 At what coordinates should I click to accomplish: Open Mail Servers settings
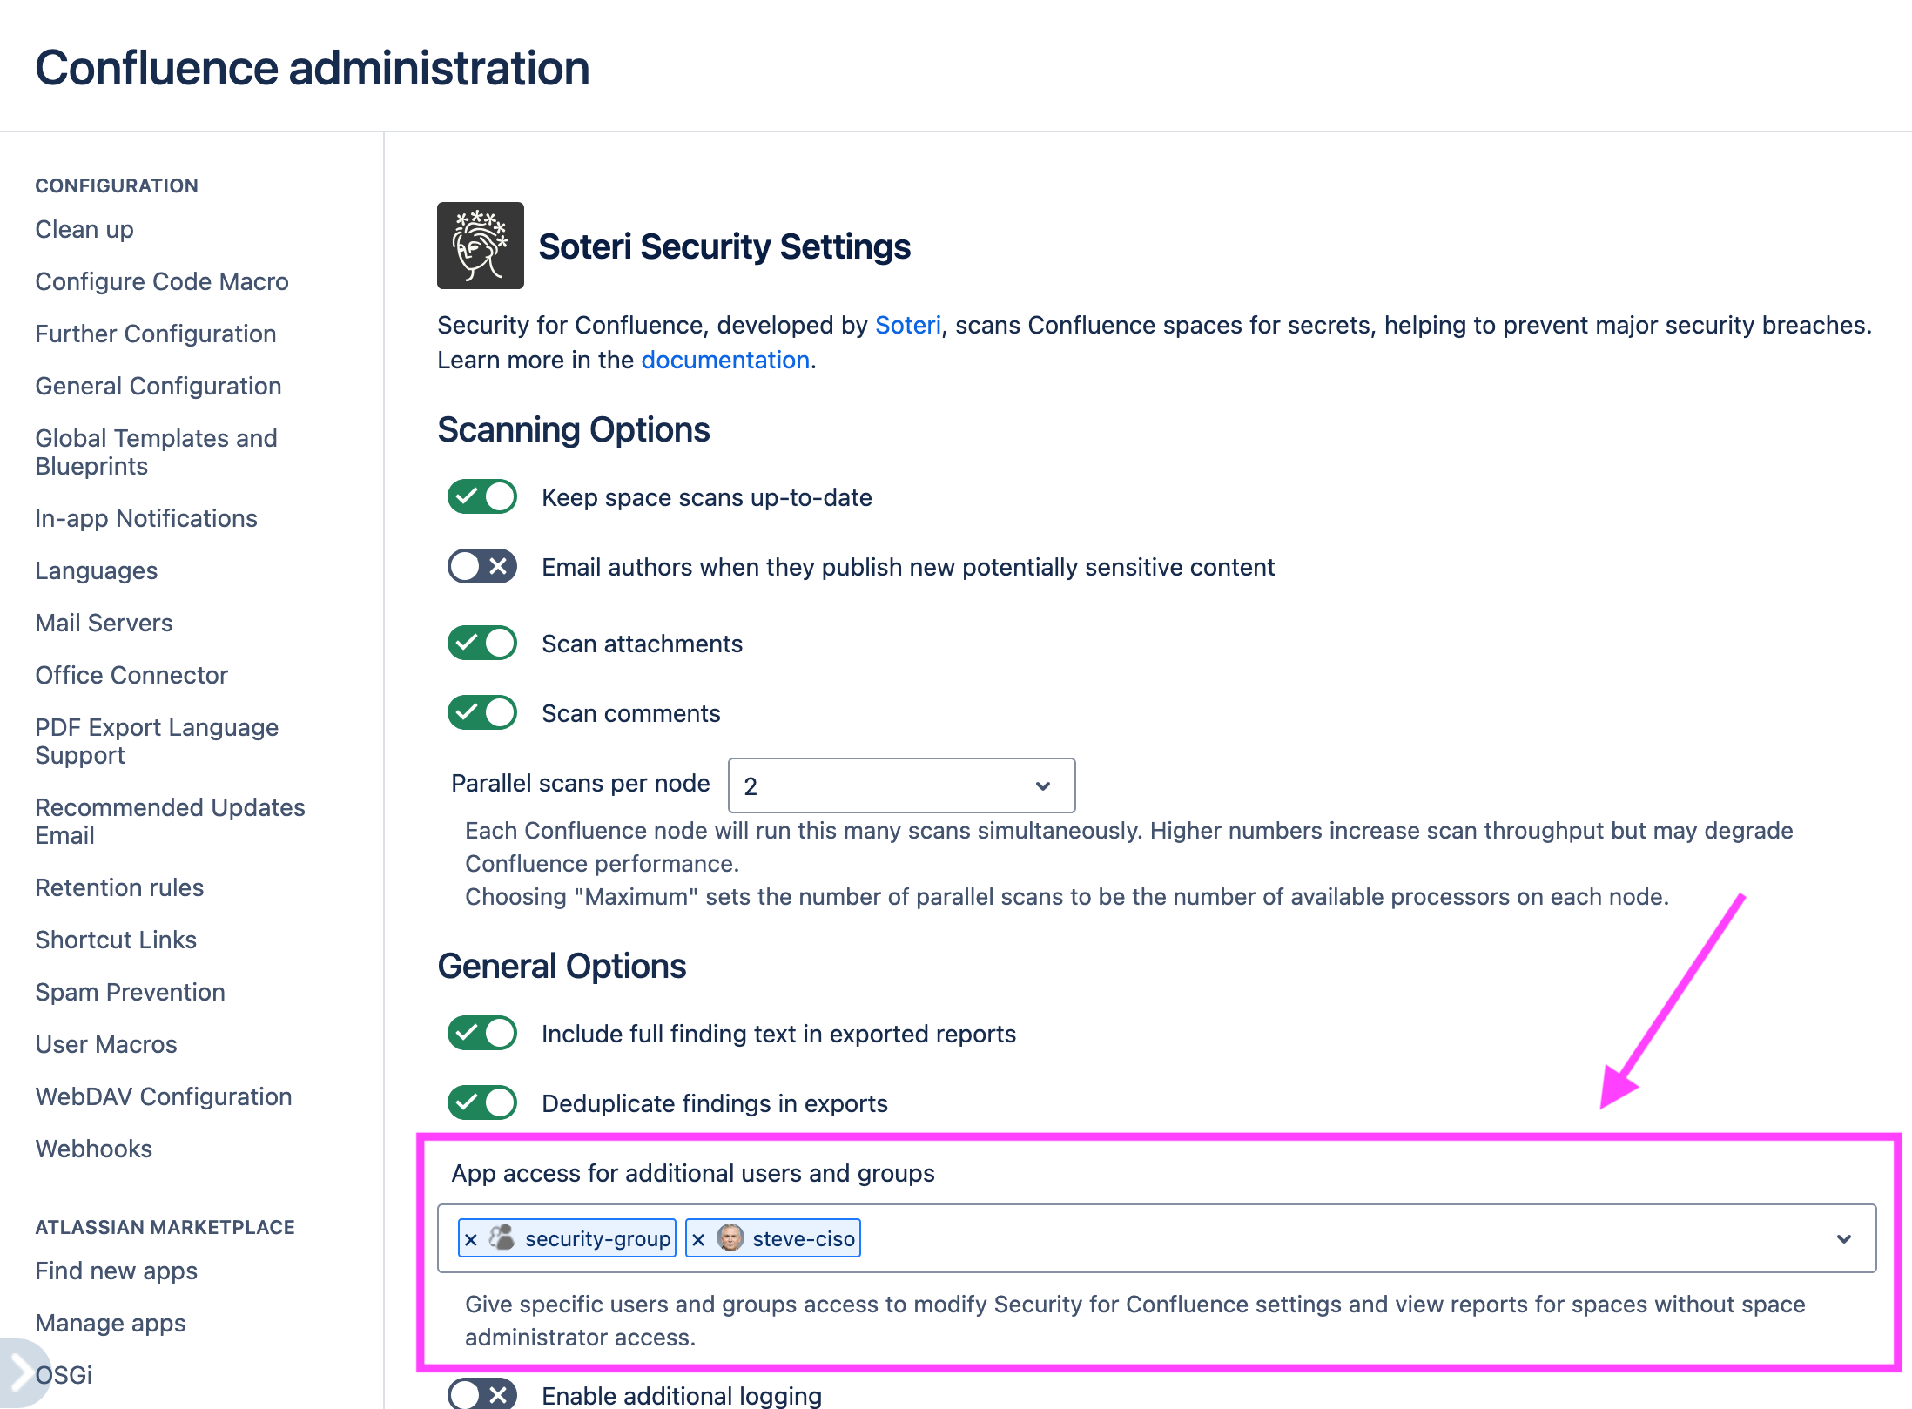(x=104, y=622)
